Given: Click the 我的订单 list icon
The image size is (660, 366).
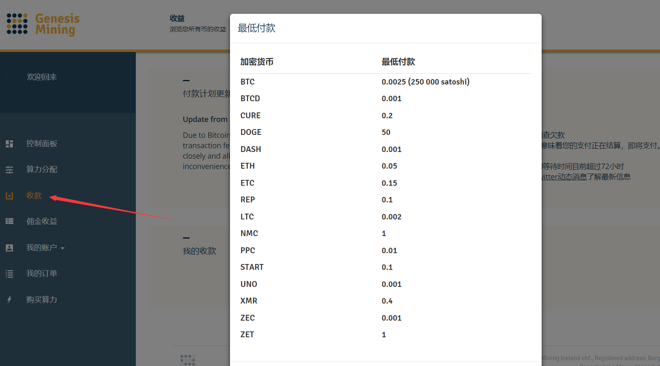Looking at the screenshot, I should click(x=10, y=274).
